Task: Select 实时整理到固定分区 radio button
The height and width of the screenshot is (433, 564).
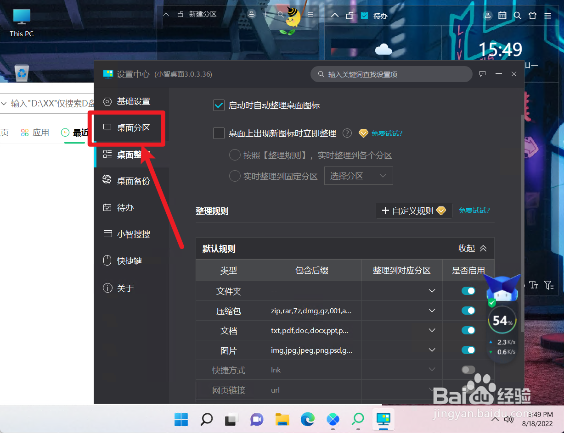Action: pos(235,176)
